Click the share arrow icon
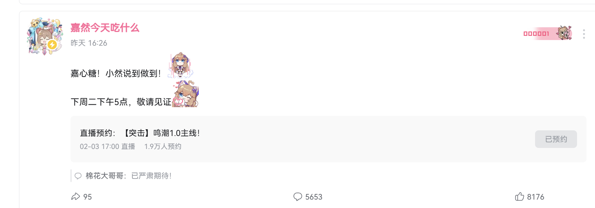 (76, 196)
